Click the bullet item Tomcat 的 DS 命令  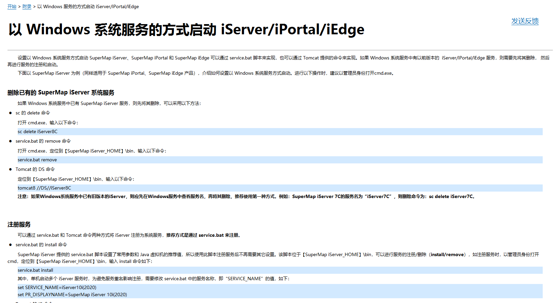coord(35,169)
